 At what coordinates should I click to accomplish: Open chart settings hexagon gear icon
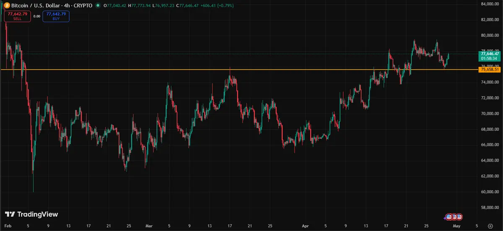490,226
